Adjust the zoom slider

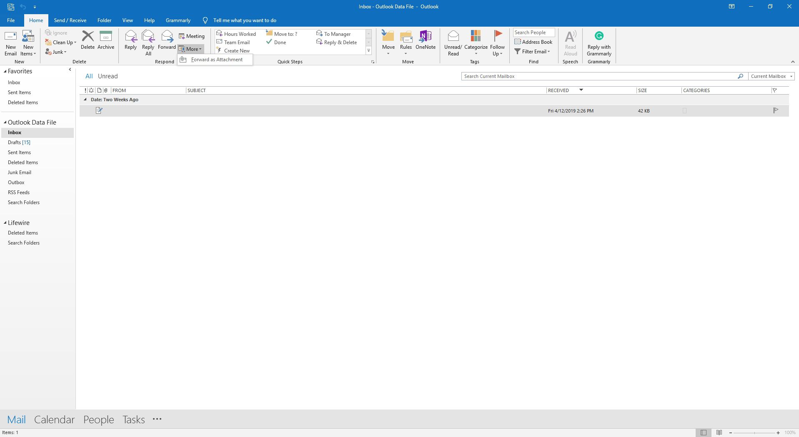(x=754, y=433)
